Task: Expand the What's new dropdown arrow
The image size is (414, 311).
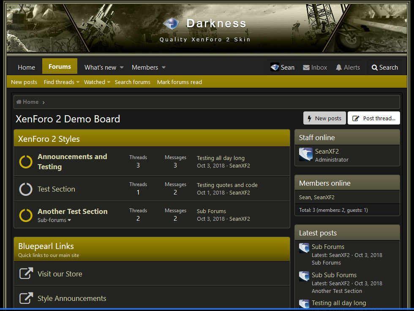Action: click(x=122, y=68)
